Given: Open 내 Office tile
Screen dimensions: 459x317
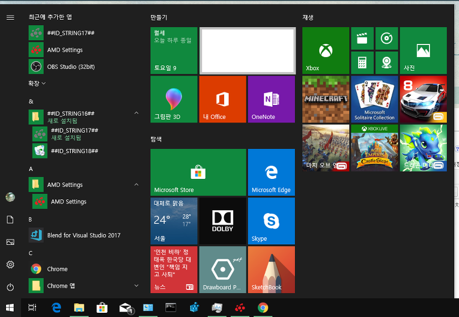Looking at the screenshot, I should pos(223,99).
